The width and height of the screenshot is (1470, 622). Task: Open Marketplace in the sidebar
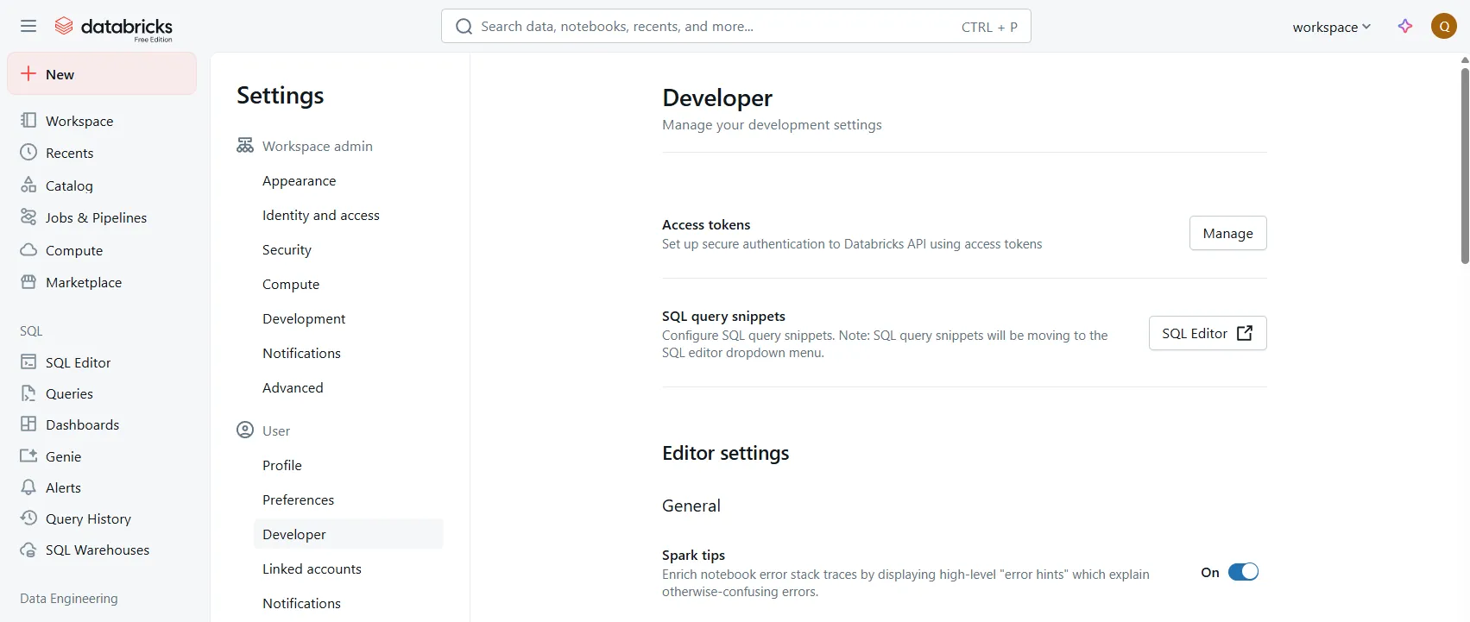coord(83,282)
